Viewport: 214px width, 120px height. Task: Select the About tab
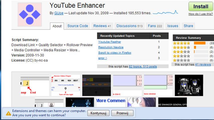click(57, 26)
